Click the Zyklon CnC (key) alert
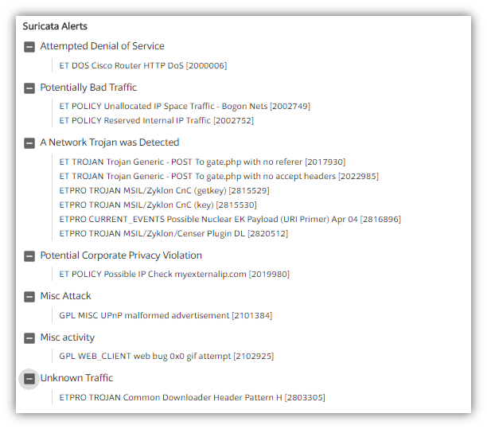Screen dimensions: 487x429 (x=157, y=205)
